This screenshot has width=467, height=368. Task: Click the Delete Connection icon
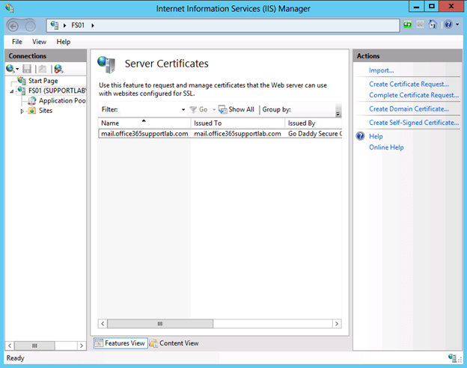[58, 69]
